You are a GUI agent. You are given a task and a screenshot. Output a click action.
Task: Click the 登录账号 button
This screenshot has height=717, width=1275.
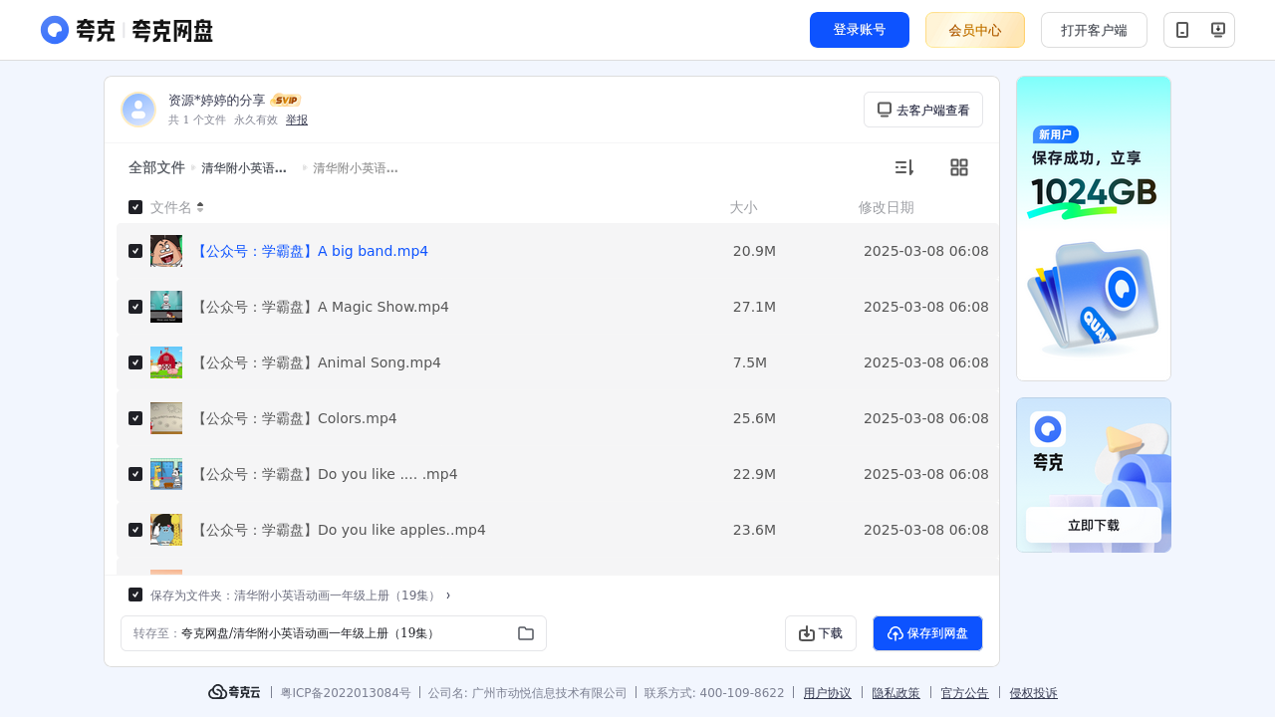(860, 30)
